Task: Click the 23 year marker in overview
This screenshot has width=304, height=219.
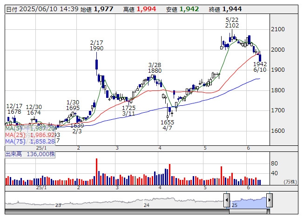Action: click(x=58, y=205)
